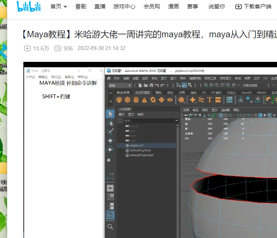Image resolution: width=277 pixels, height=238 pixels.
Task: Open the Outliner search dropdown arrow
Action: point(176,121)
